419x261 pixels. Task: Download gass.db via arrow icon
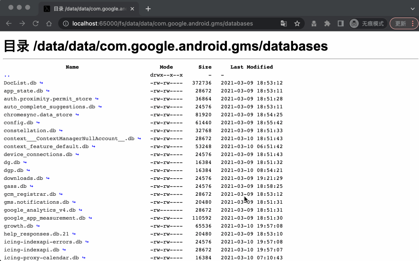coord(31,186)
